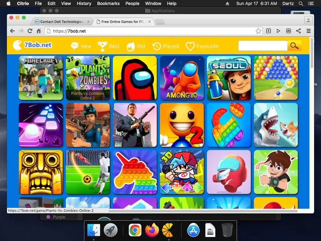Open the Bookmarks menu

(108, 3)
